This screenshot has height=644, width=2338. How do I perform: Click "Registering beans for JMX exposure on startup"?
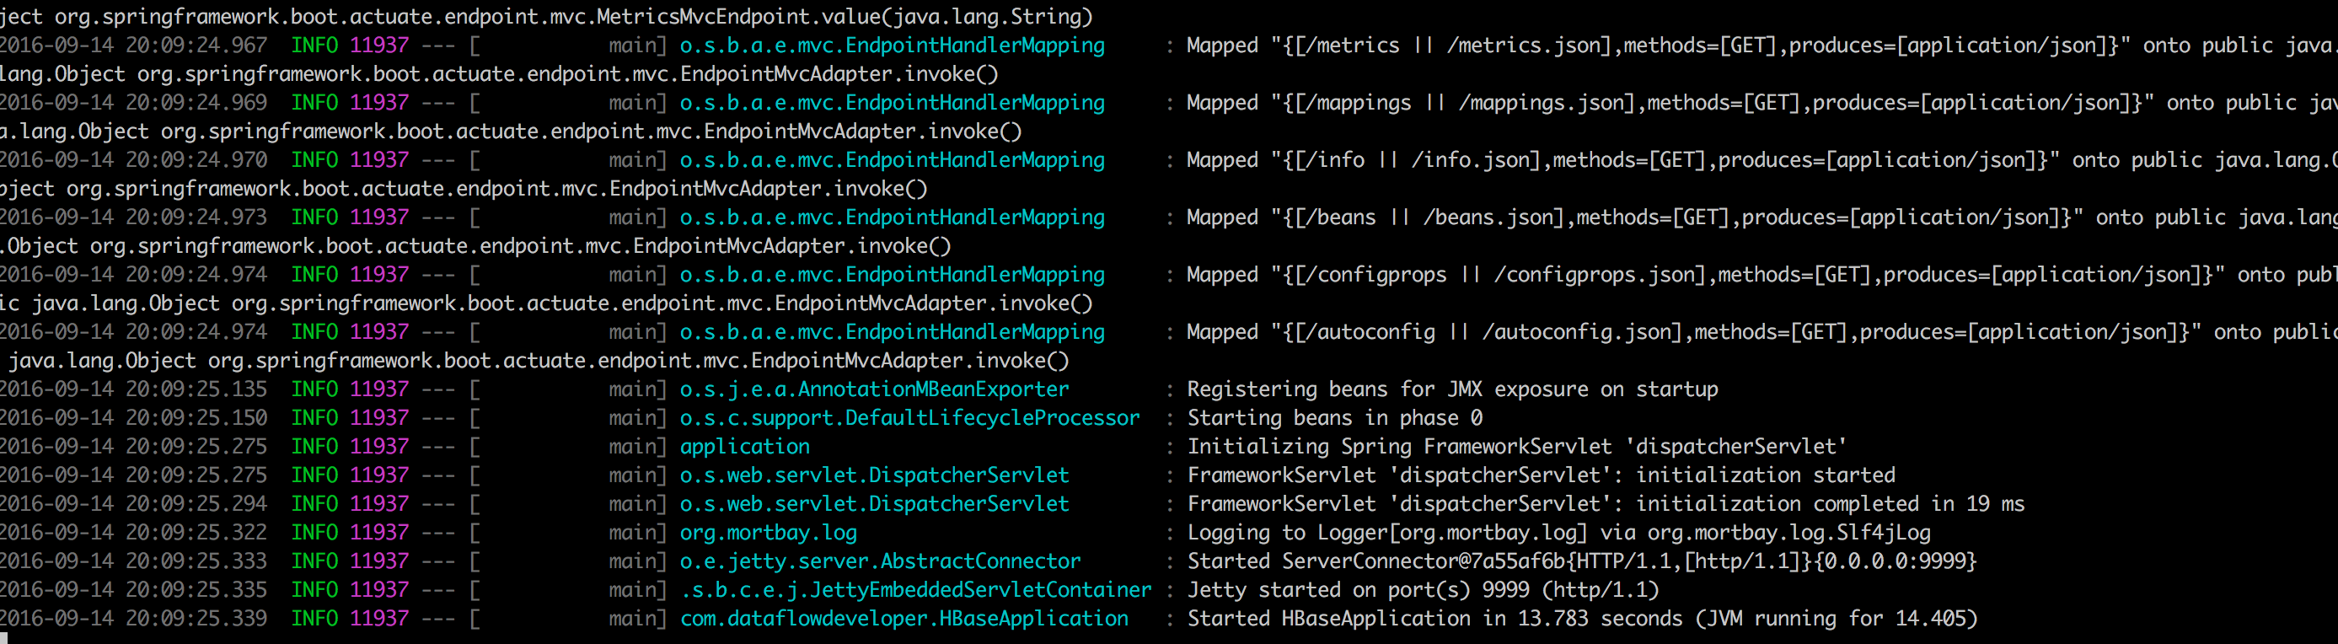[x=1452, y=389]
